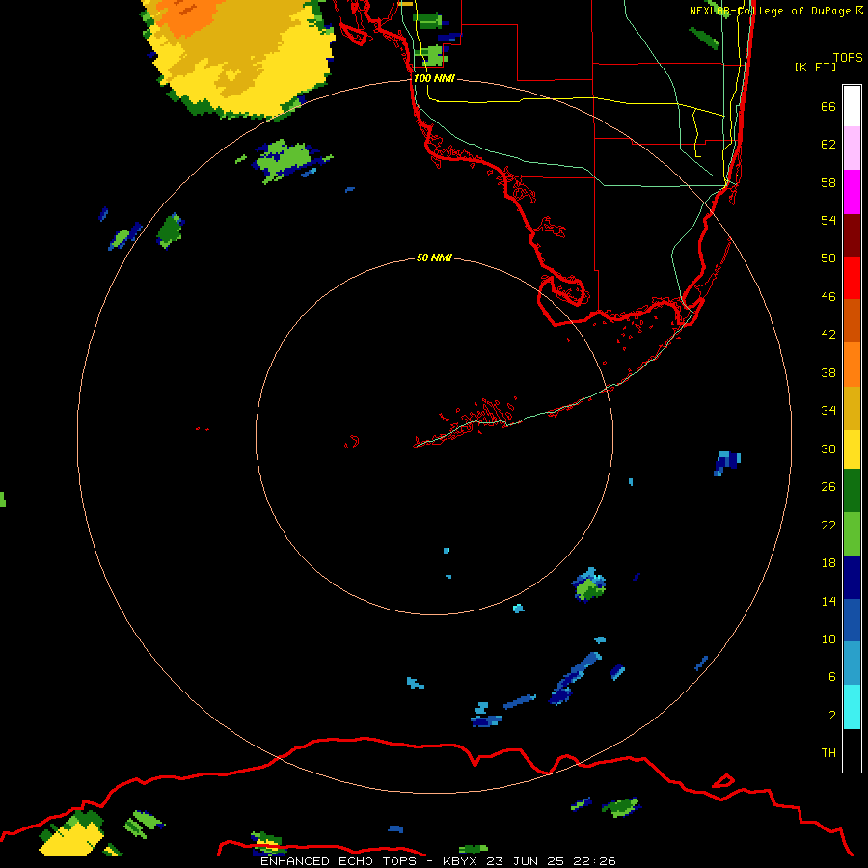Select the light green legend swatch
The height and width of the screenshot is (868, 868).
852,534
